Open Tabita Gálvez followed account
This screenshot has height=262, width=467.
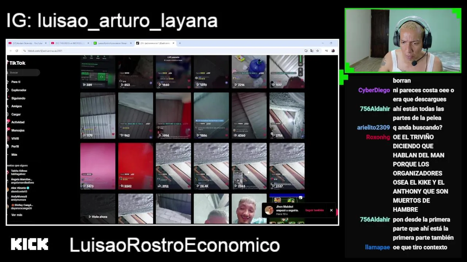(19, 172)
